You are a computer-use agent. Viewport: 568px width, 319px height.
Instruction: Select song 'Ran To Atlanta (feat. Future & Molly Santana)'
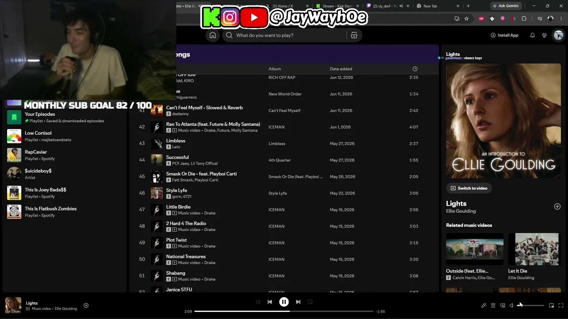click(x=213, y=124)
